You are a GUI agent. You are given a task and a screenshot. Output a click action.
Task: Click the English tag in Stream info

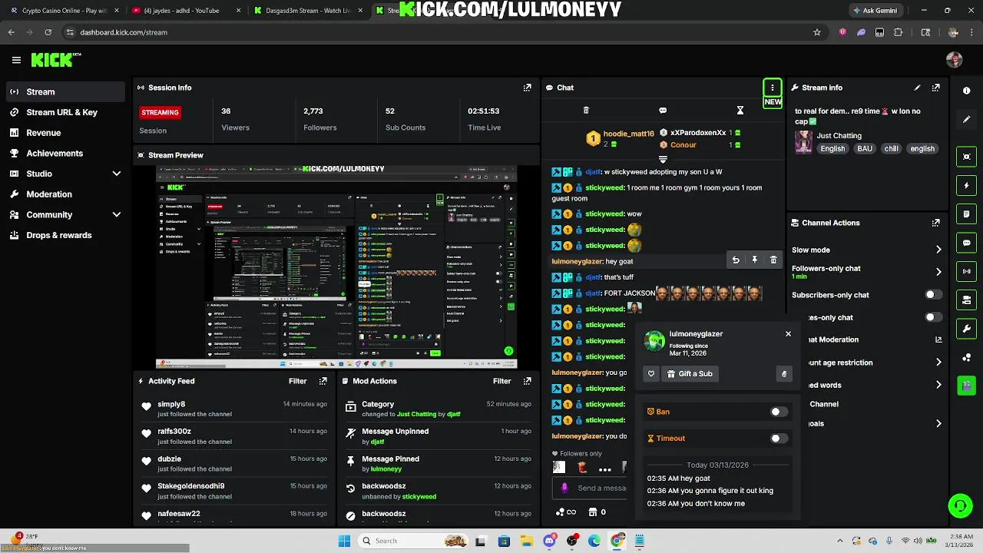(832, 149)
